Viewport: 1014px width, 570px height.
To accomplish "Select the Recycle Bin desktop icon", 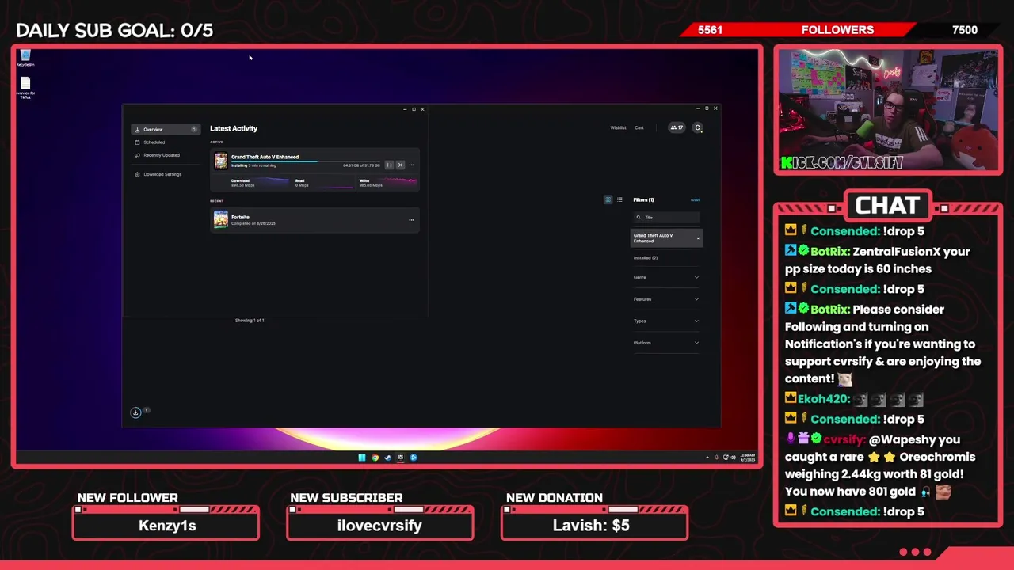I will pyautogui.click(x=25, y=58).
